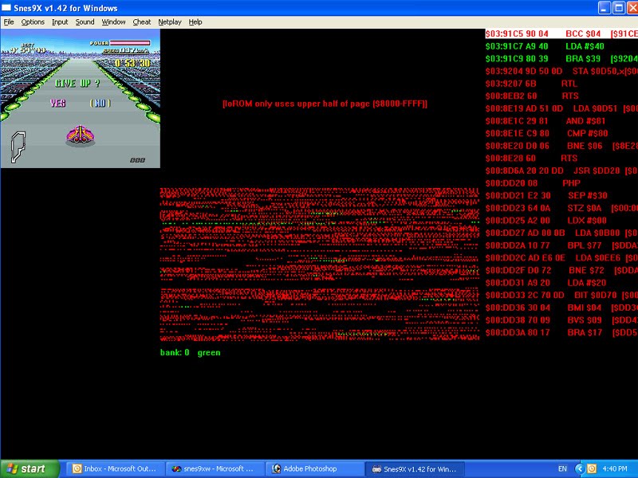The height and width of the screenshot is (478, 638).
Task: Open the Cheat menu
Action: click(142, 22)
